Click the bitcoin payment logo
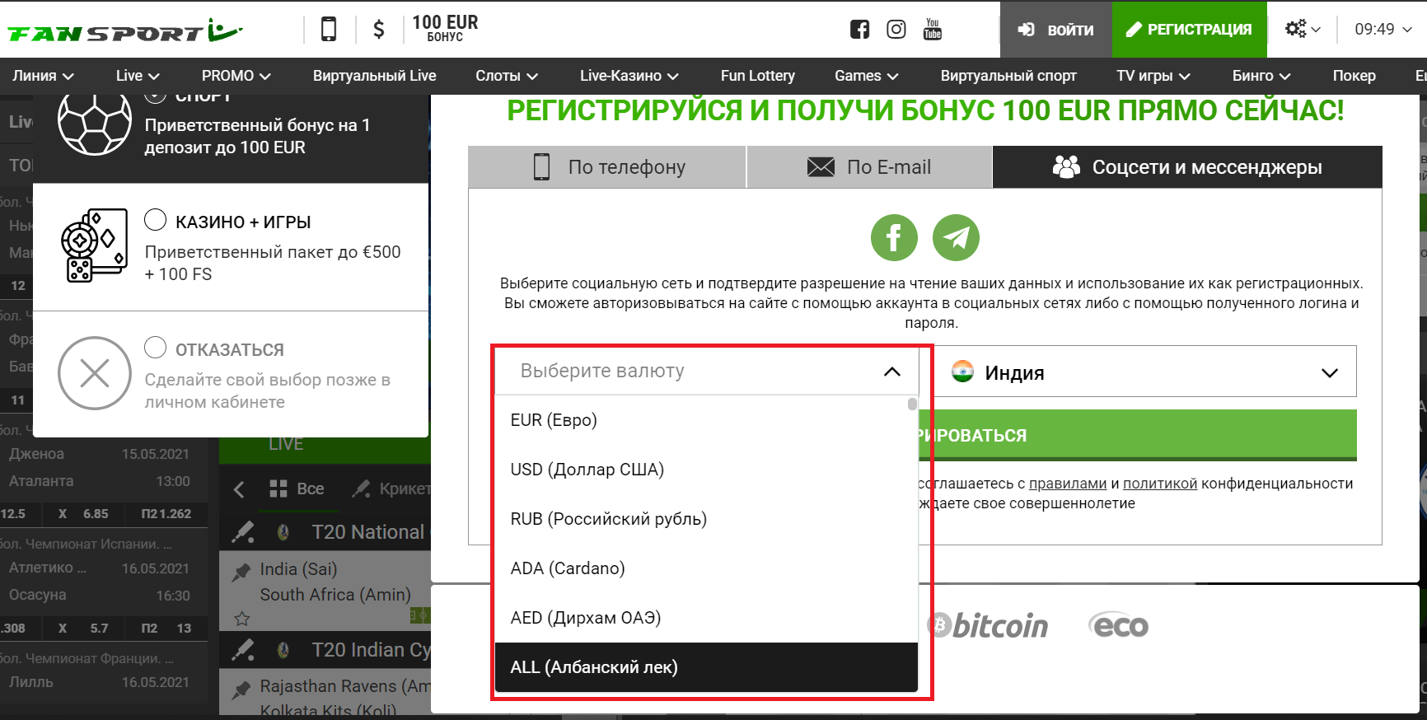 987,626
